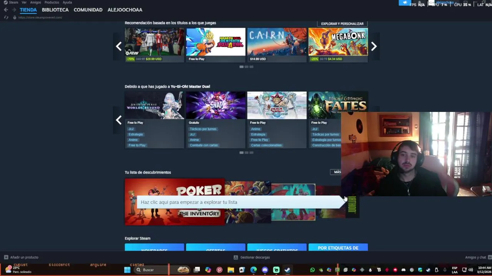The height and width of the screenshot is (276, 492).
Task: Click the store URL address text
Action: point(40,18)
